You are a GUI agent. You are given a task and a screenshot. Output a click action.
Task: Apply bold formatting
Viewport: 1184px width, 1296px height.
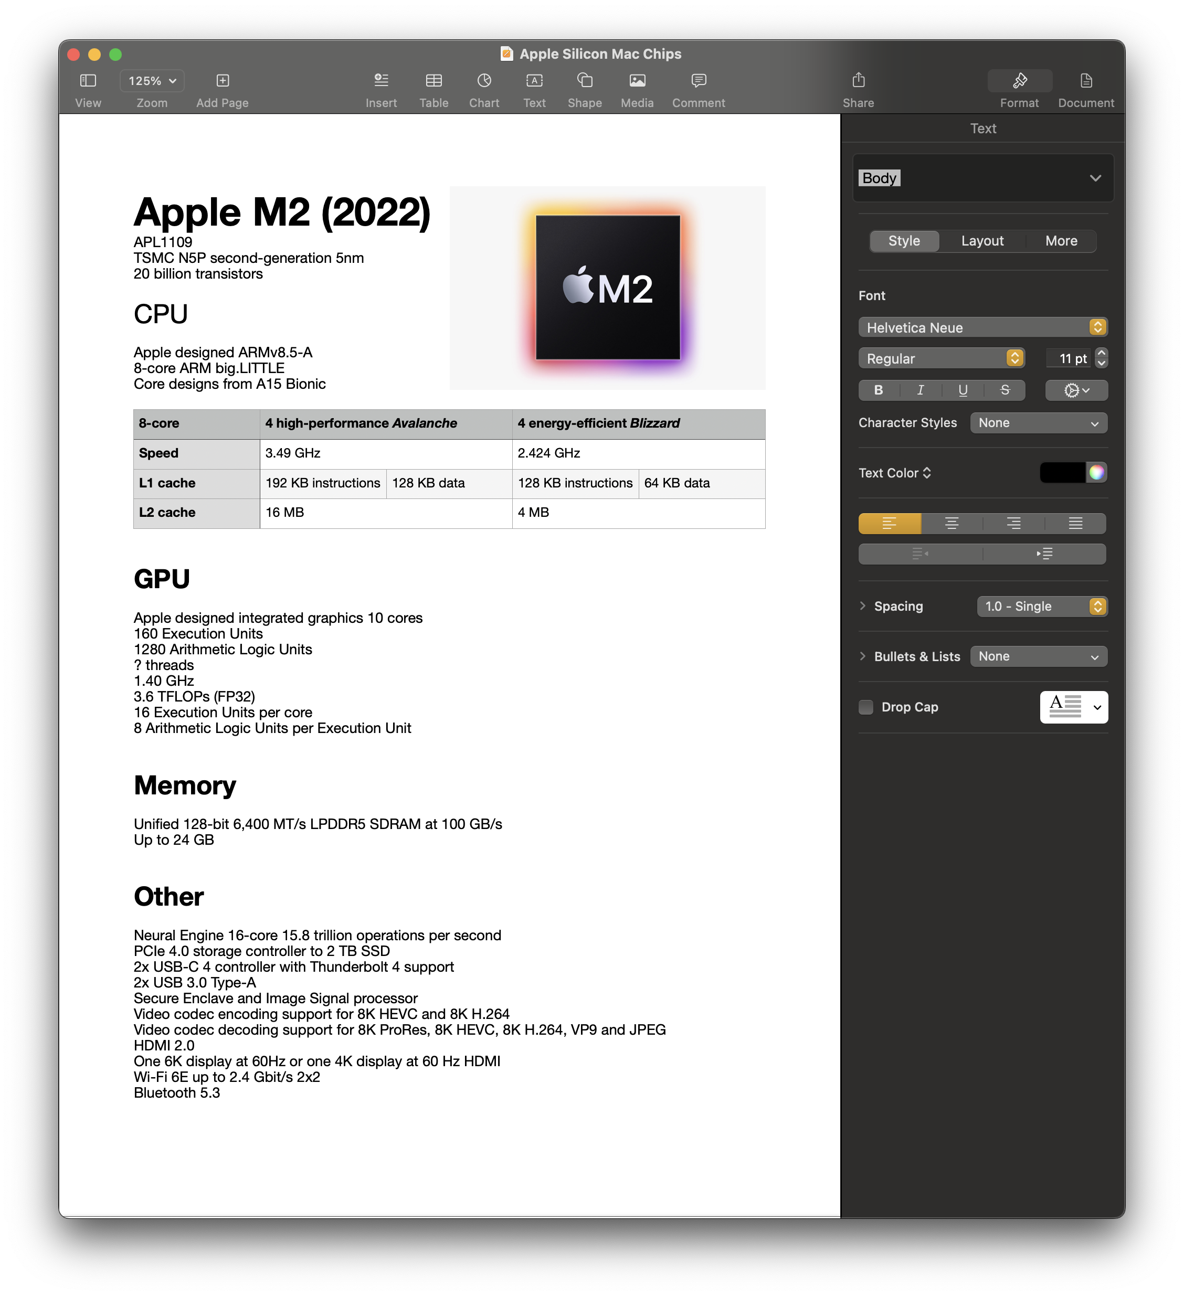[878, 390]
